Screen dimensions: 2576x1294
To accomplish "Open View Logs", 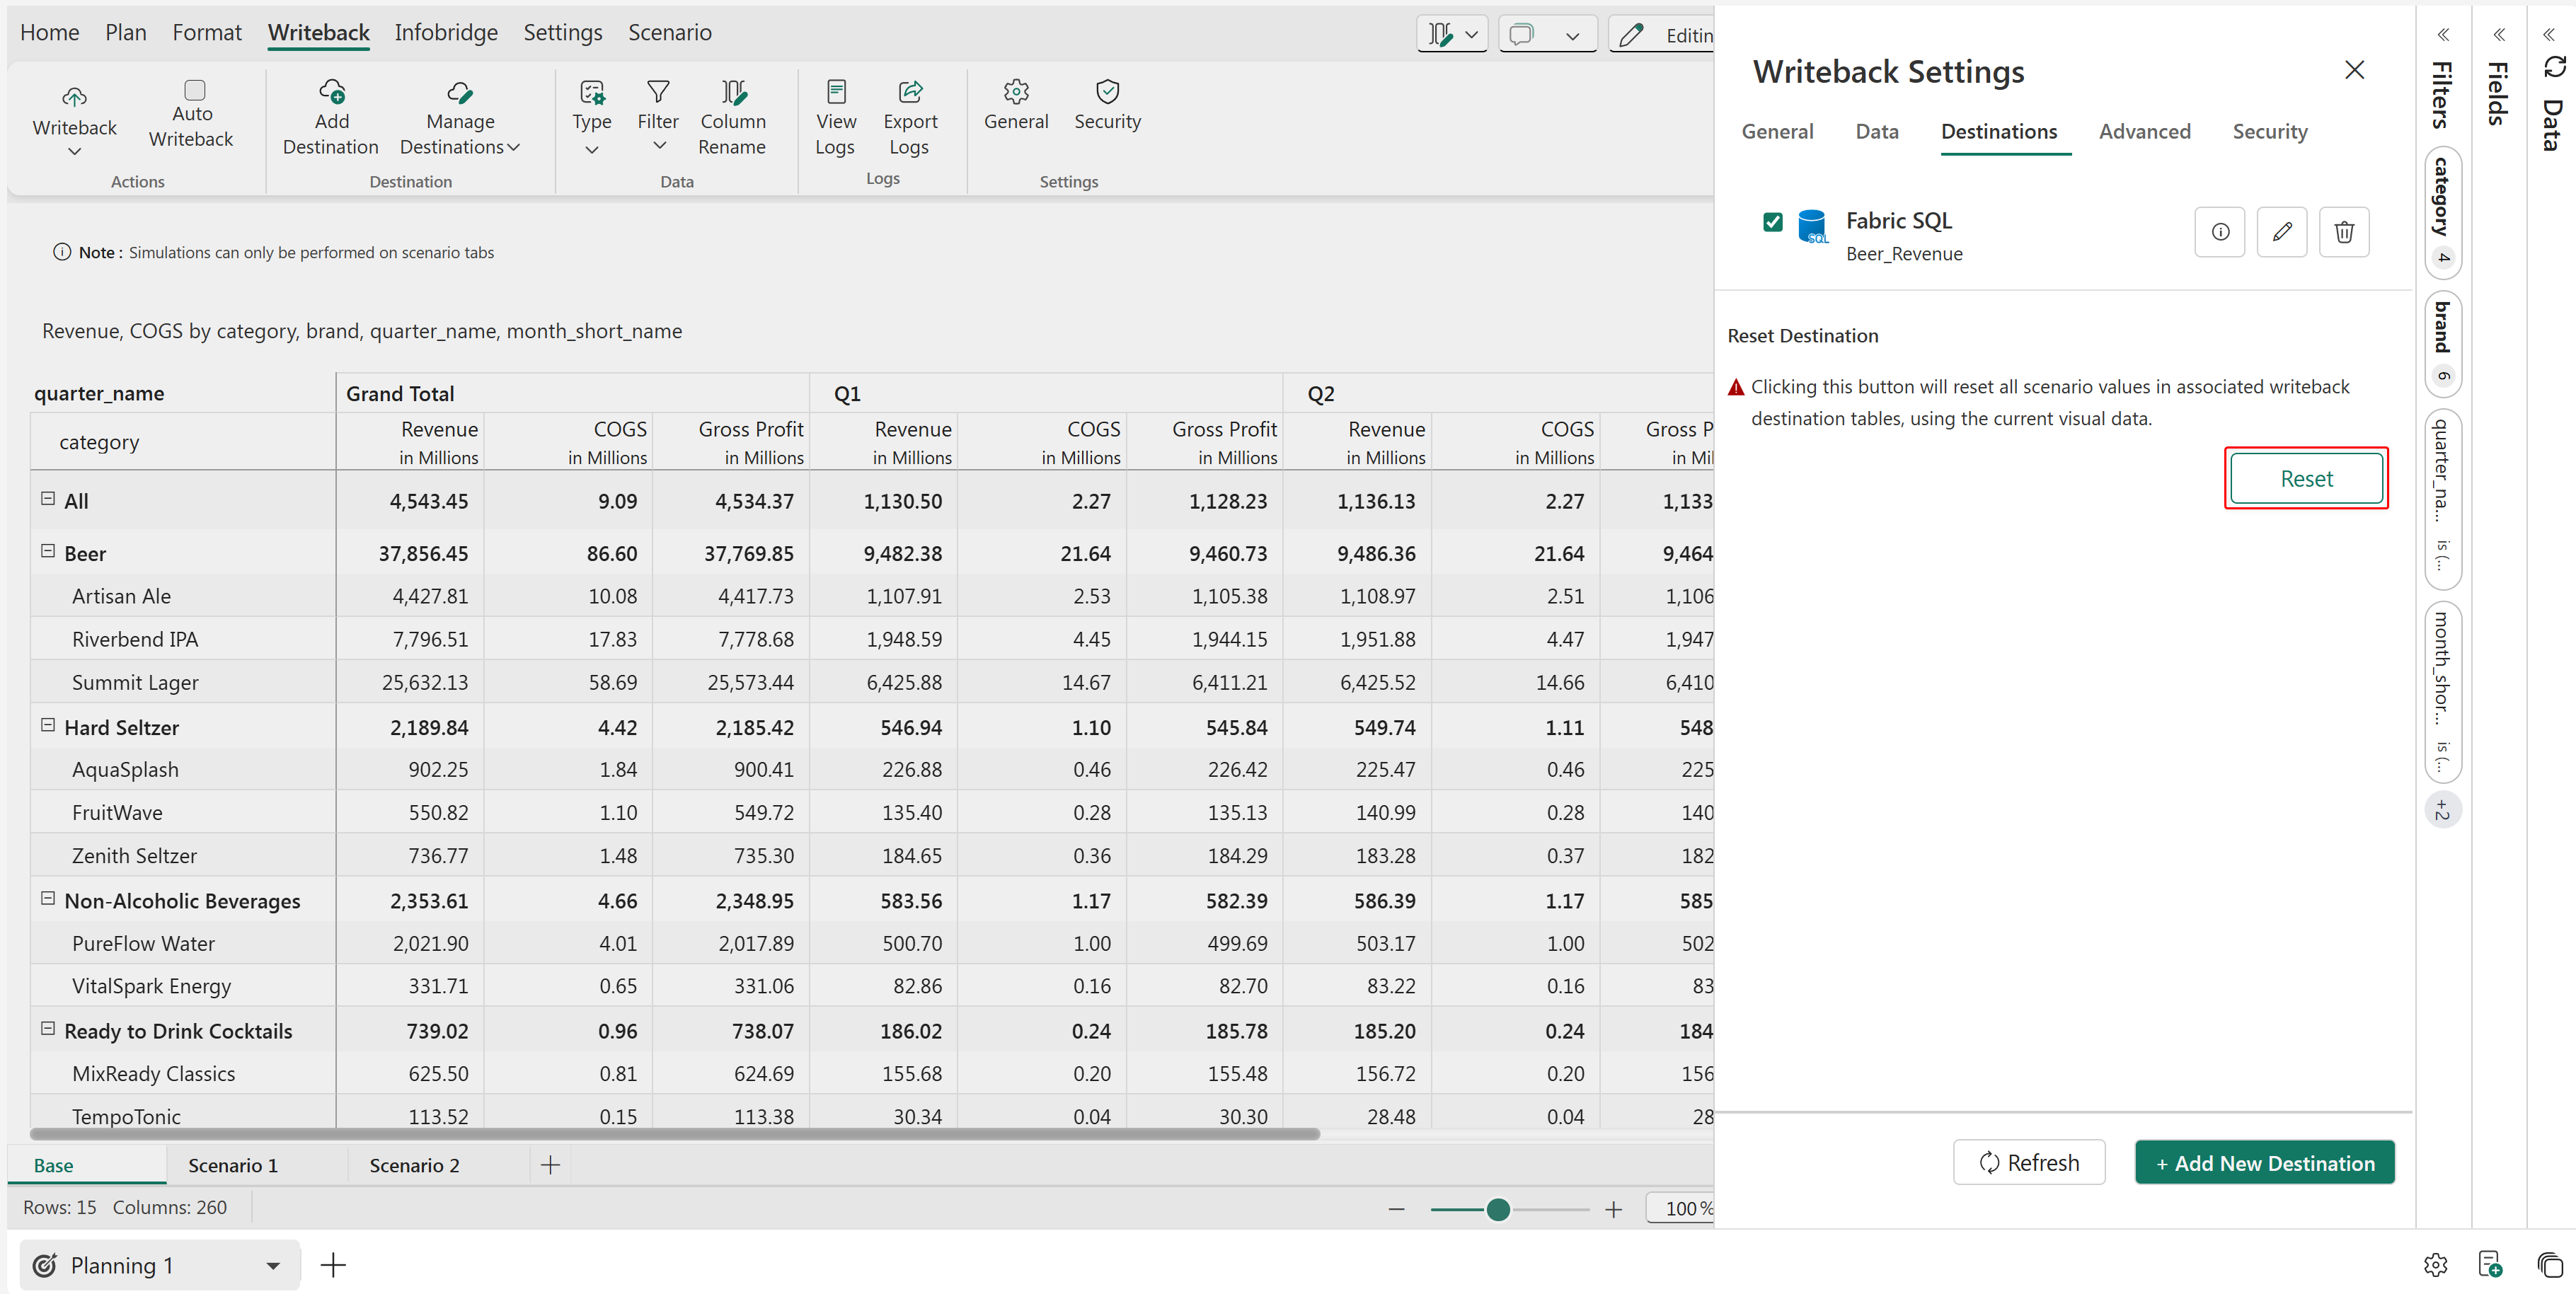I will point(835,118).
